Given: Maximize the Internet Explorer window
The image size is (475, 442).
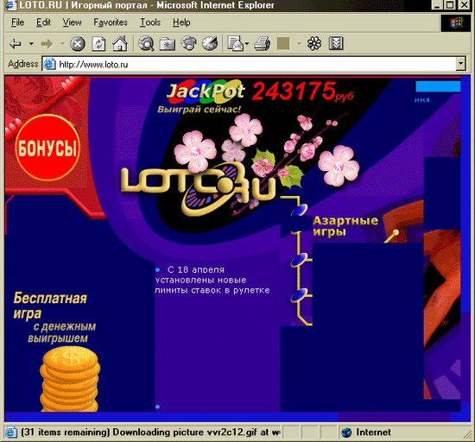Looking at the screenshot, I should 450,5.
